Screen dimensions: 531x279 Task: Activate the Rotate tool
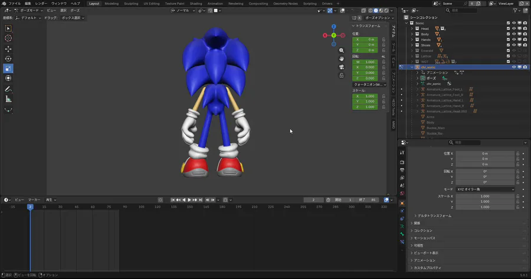click(8, 59)
